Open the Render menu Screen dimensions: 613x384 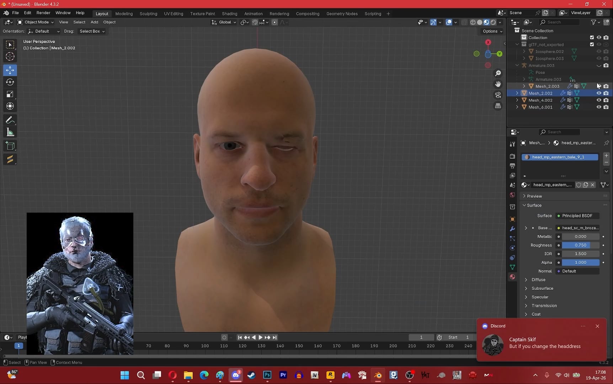click(x=43, y=13)
